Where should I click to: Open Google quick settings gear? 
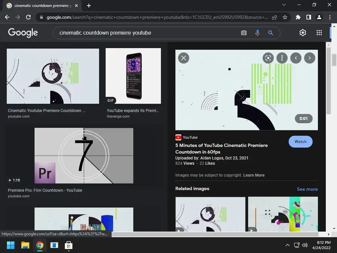click(303, 33)
